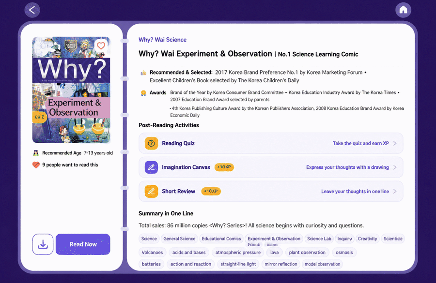Click the Imagination Canvas purple pencil icon

(151, 167)
